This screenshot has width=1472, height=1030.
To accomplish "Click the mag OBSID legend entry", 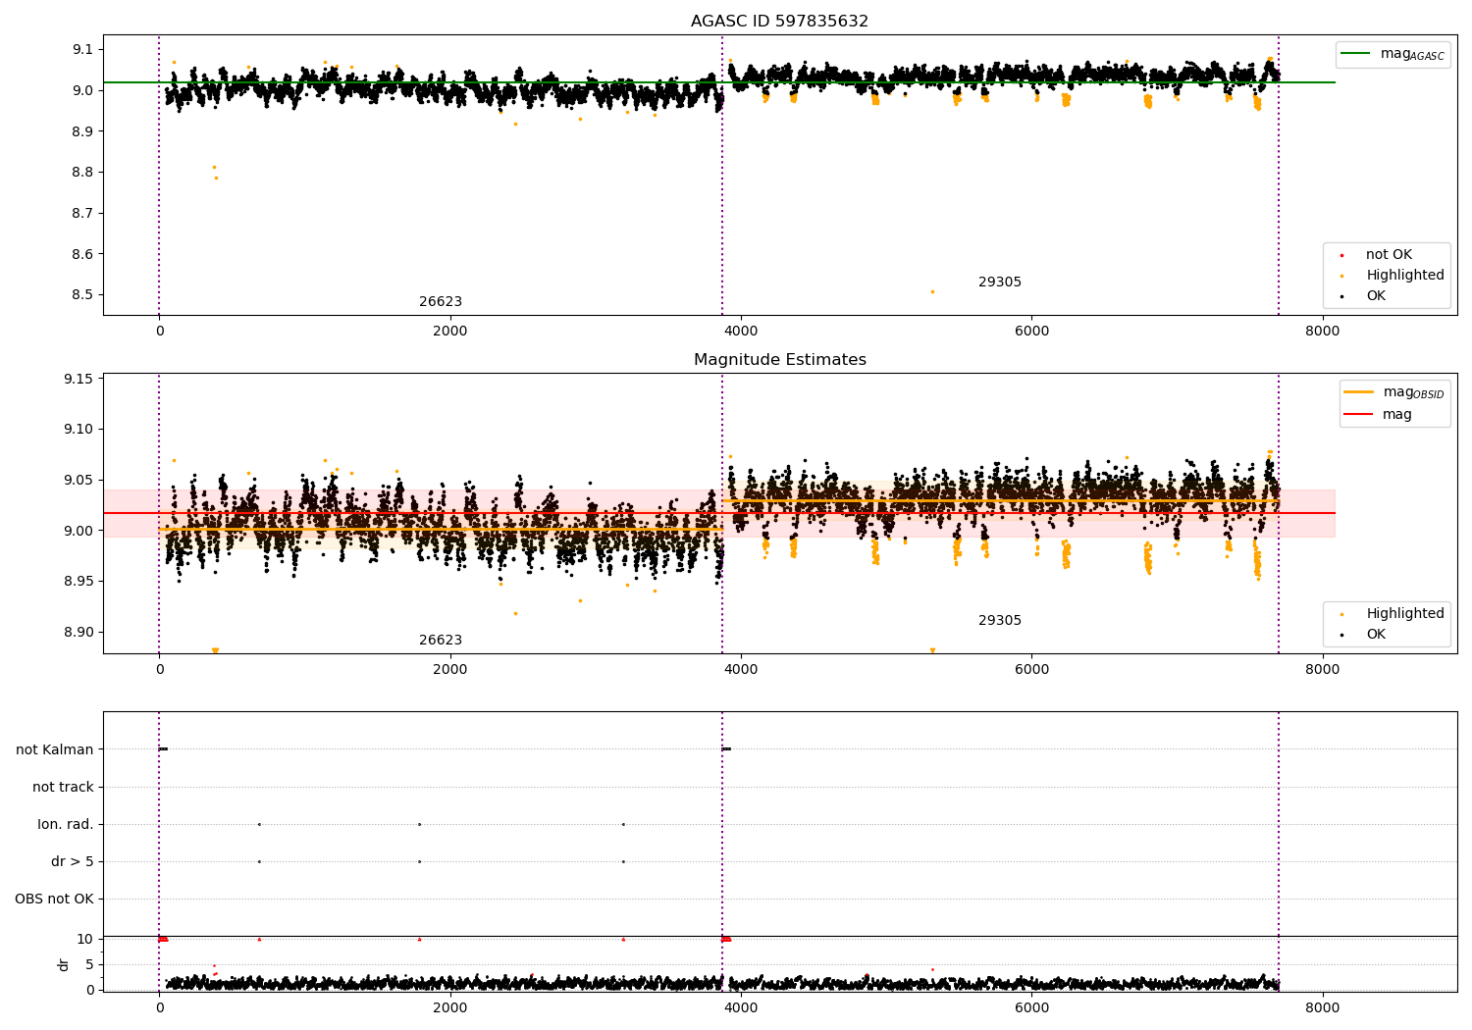I will [1394, 392].
